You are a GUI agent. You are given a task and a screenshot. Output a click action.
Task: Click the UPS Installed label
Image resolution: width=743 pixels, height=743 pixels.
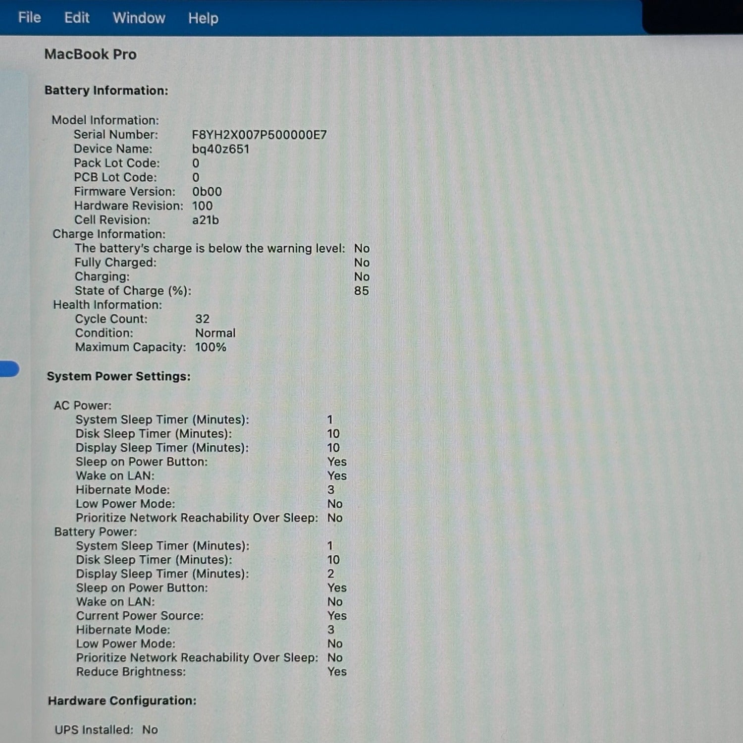click(94, 730)
